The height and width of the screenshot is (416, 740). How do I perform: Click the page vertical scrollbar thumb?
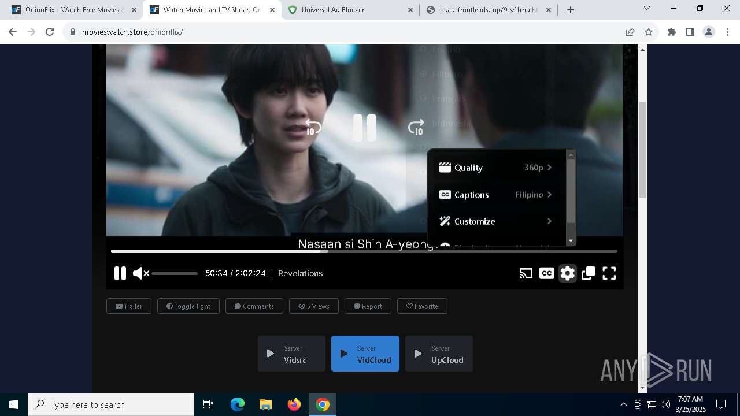(x=642, y=150)
